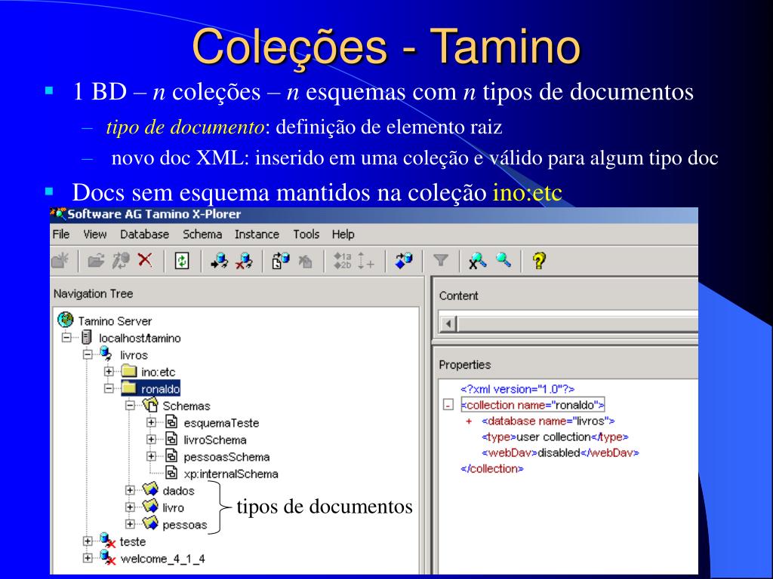Select the livro doctype label
The image size is (773, 579).
(x=173, y=507)
